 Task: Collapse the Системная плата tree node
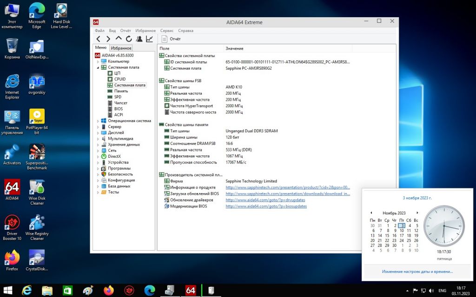[98, 67]
